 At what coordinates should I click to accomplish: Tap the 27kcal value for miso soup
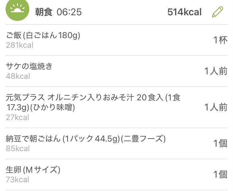[x=17, y=117]
